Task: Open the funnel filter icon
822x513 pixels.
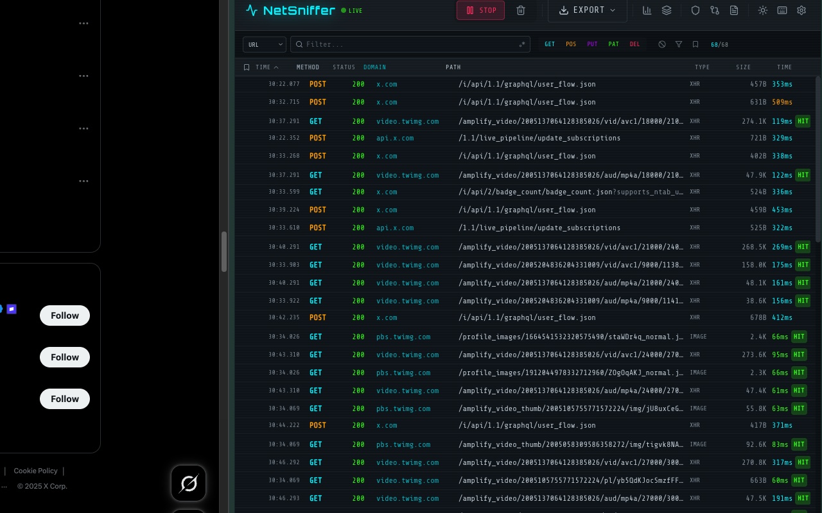Action: tap(679, 44)
